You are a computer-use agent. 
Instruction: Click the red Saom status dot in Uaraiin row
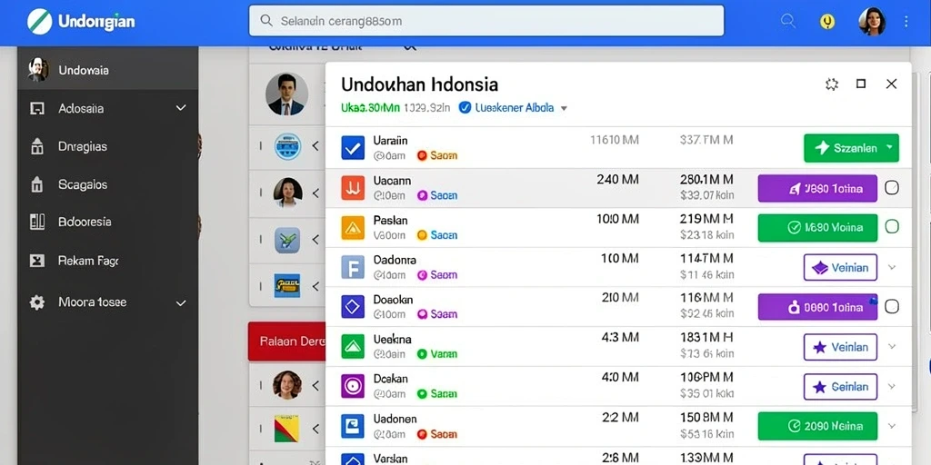422,156
